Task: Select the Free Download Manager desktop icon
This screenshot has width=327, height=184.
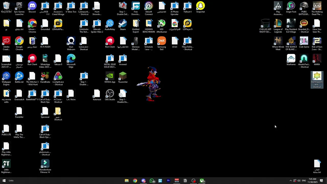Action: point(136,9)
